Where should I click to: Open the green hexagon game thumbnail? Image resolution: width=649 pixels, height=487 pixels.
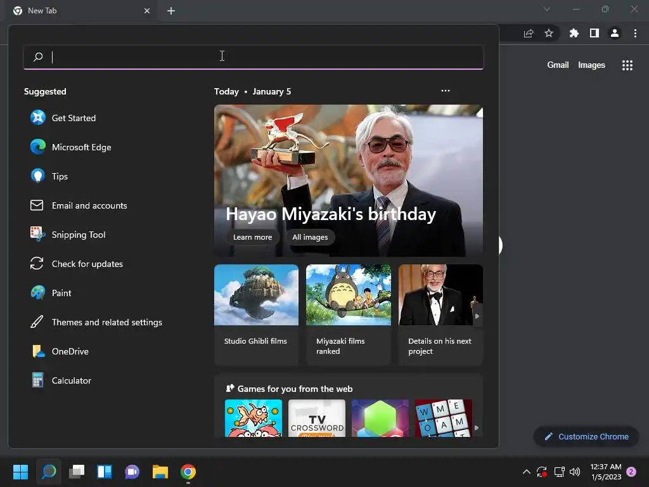point(380,419)
